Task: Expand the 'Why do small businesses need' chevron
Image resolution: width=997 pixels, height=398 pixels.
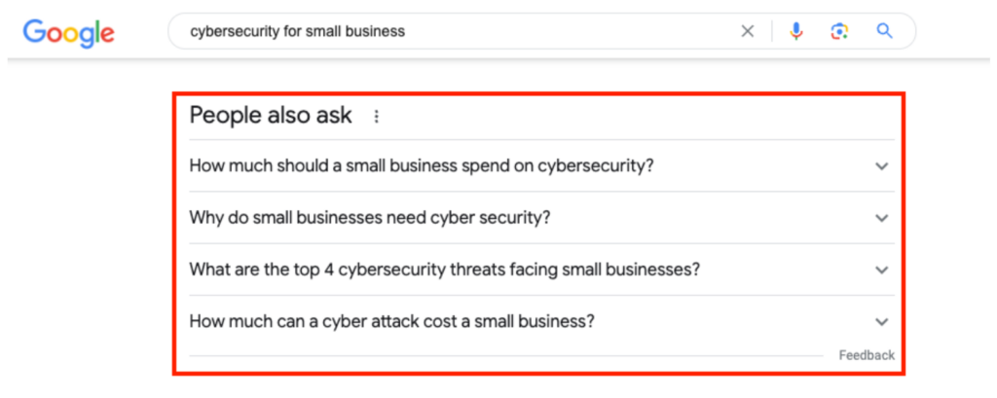Action: click(881, 218)
